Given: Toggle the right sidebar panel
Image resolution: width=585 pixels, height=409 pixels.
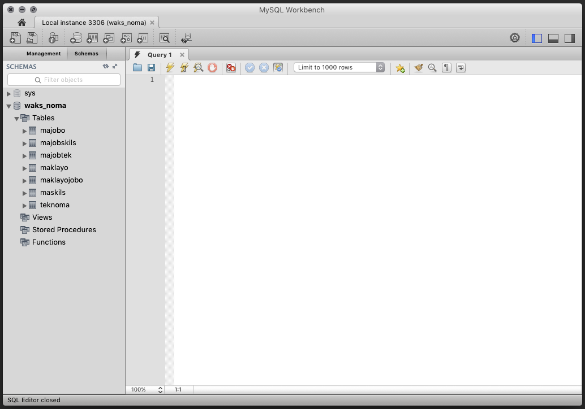Looking at the screenshot, I should point(570,38).
